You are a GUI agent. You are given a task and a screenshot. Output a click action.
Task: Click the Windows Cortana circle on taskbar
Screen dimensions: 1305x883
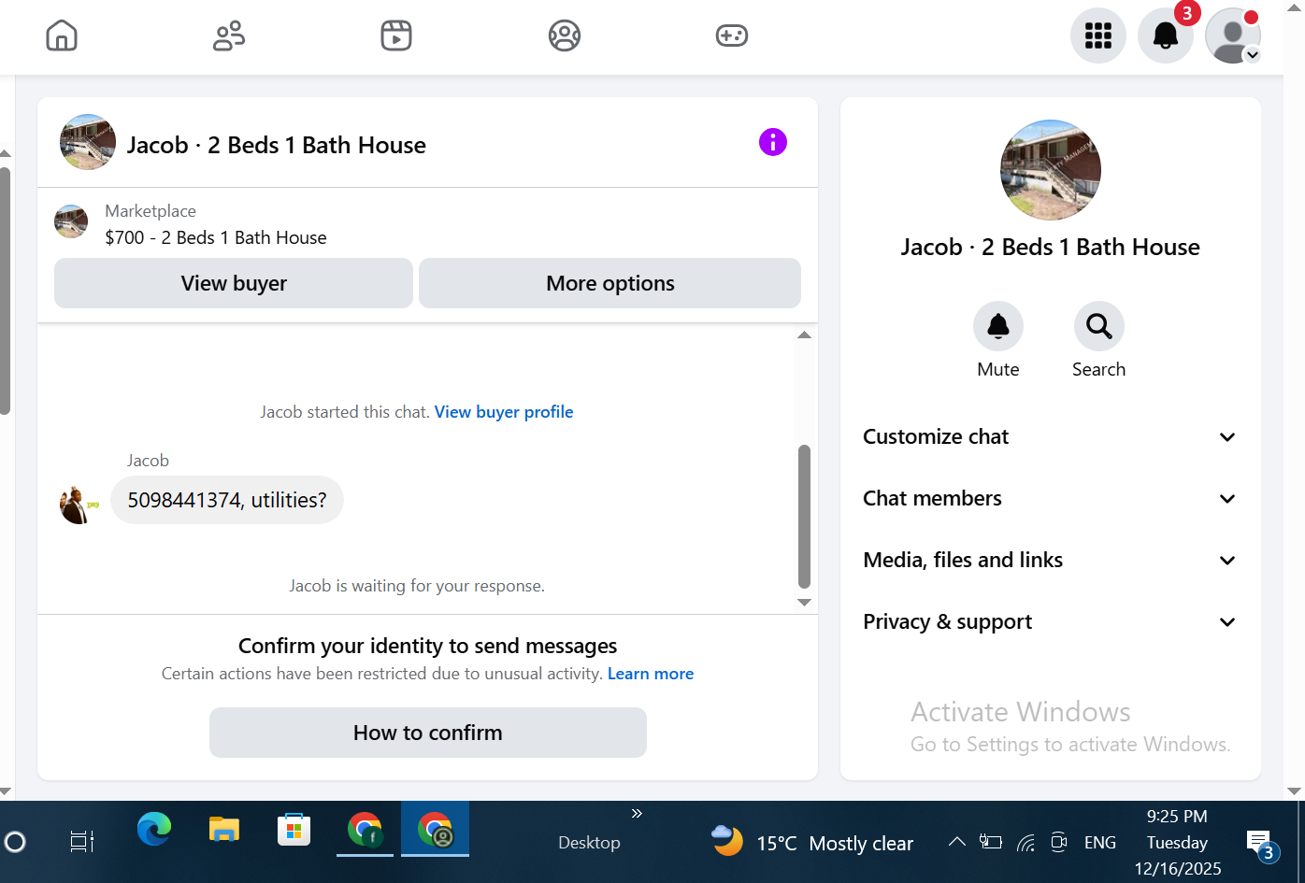(15, 842)
